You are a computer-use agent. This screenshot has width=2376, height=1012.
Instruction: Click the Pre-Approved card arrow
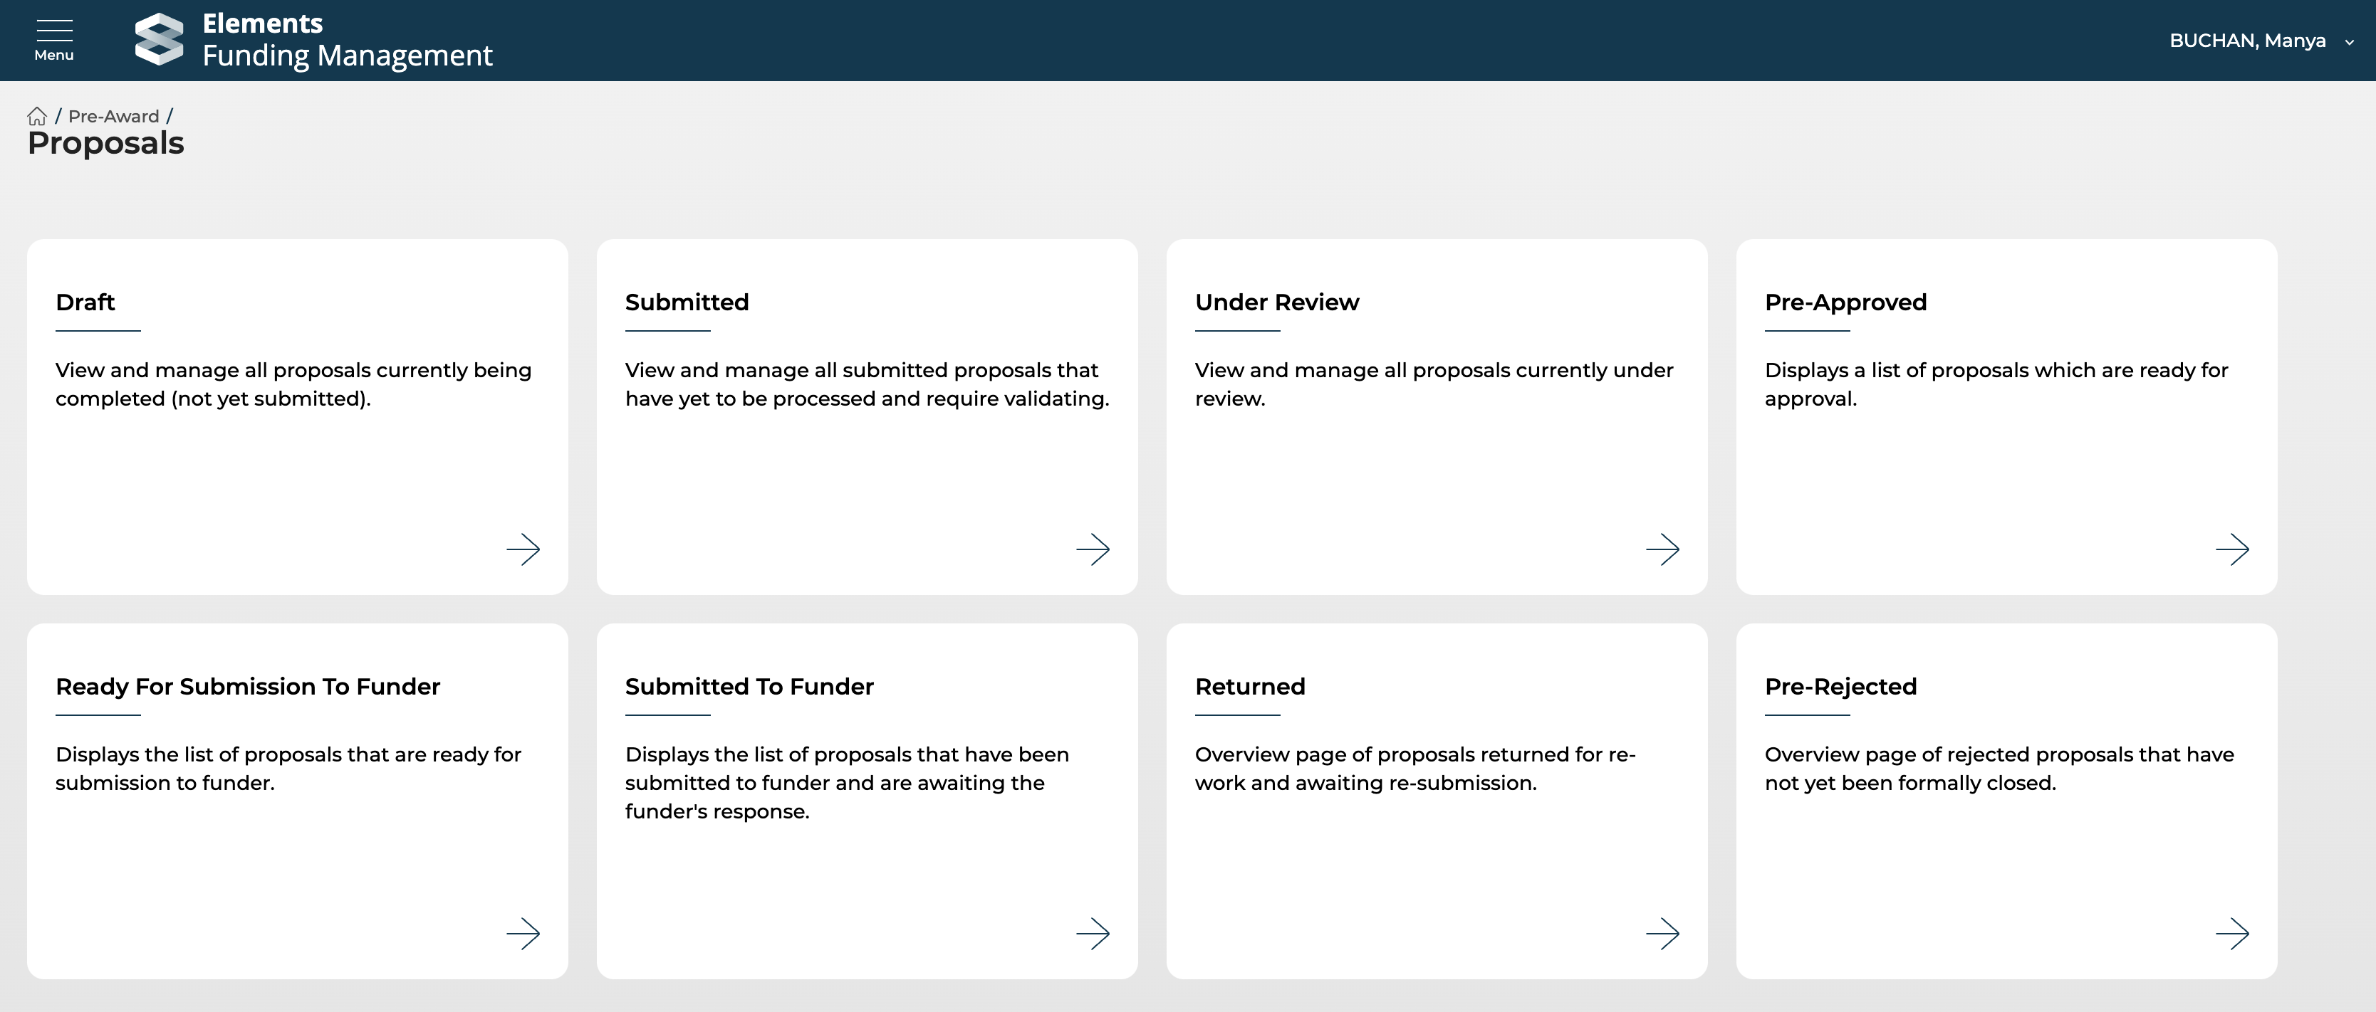point(2231,549)
